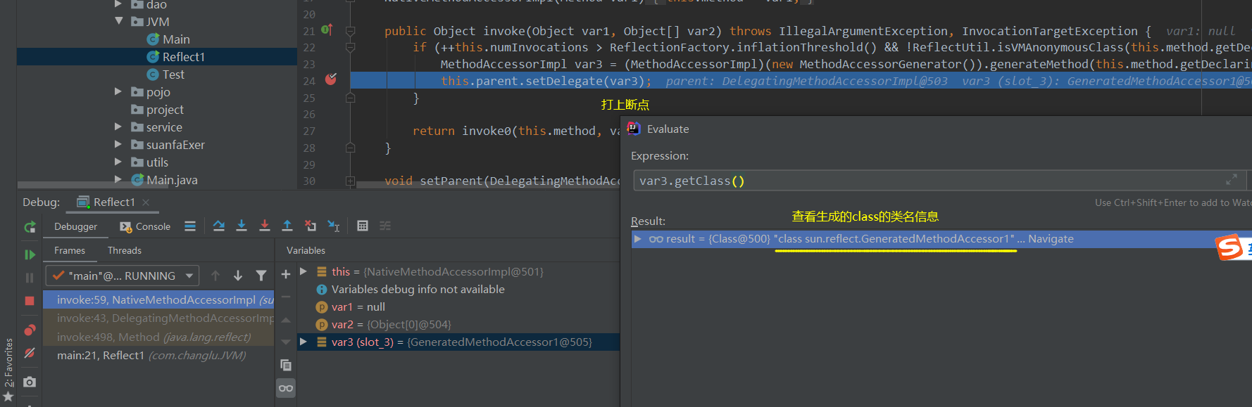Image resolution: width=1252 pixels, height=407 pixels.
Task: Select frame invoke:498, Method
Action: pos(158,337)
